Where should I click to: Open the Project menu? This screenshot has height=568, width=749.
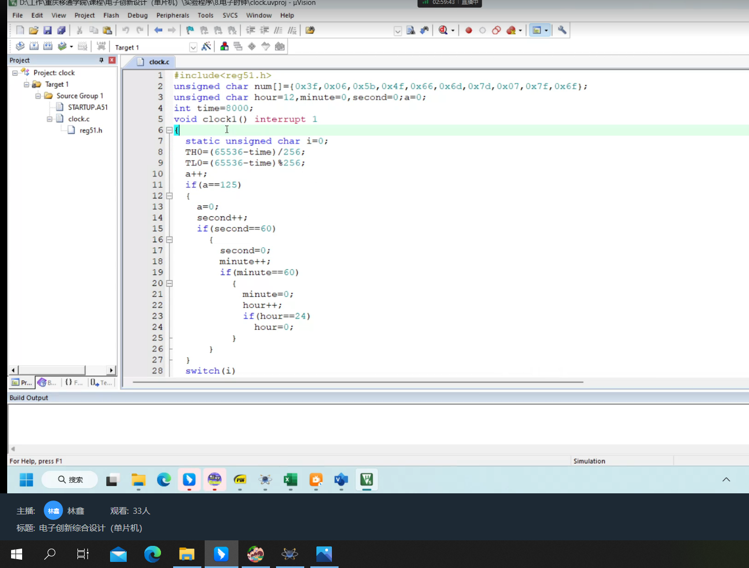click(x=85, y=15)
